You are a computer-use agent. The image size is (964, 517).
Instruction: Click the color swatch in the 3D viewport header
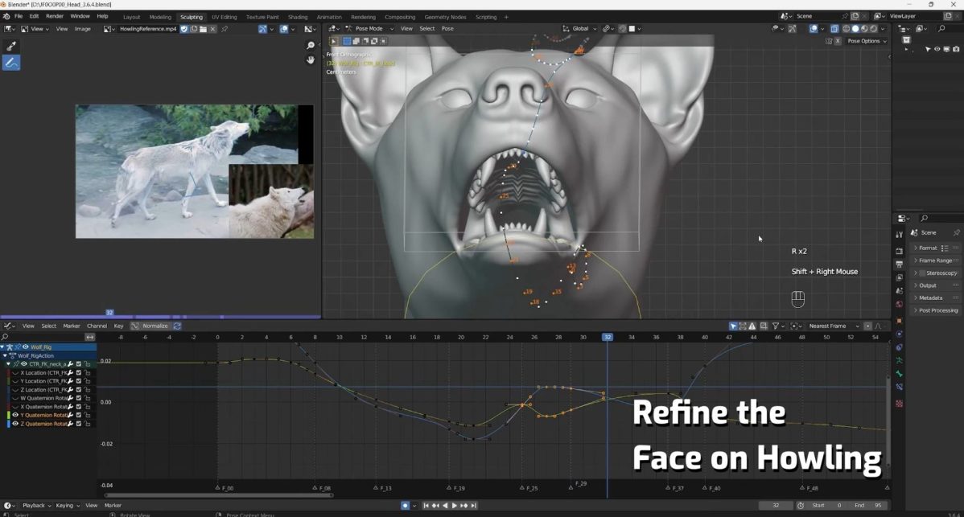631,28
